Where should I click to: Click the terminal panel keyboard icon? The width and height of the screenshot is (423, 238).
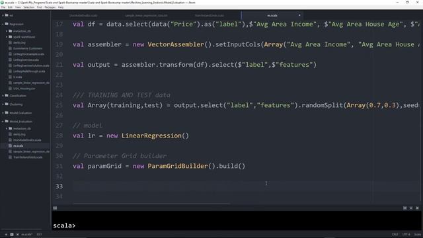(55, 208)
